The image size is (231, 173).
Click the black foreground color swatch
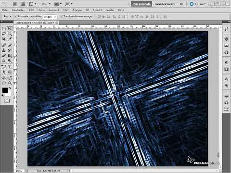tap(5, 90)
